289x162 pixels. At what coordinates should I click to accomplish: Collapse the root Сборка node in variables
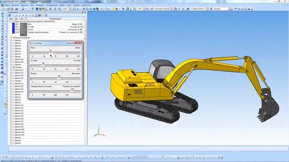[x=10, y=22]
